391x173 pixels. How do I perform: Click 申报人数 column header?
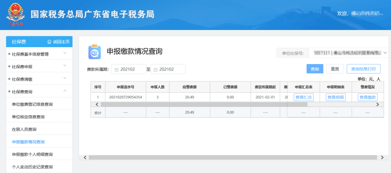pyautogui.click(x=157, y=87)
